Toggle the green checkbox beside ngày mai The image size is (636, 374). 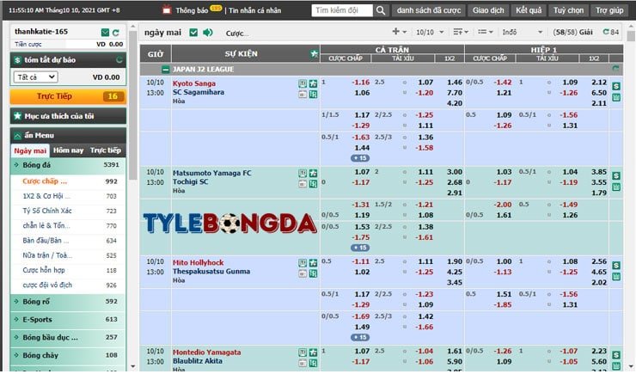coord(193,33)
